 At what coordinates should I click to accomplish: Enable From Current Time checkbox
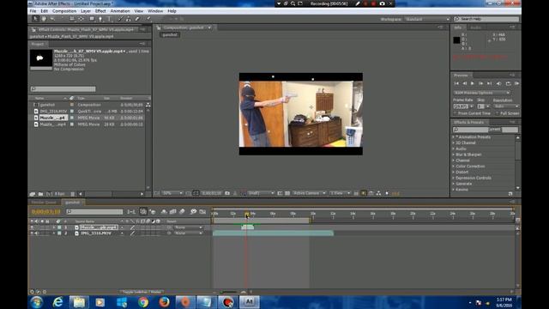[455, 113]
